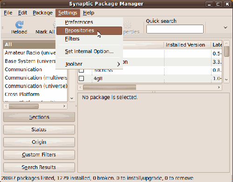This screenshot has height=182, width=233.
Task: Choose Preferences from the Settings menu
Action: (x=89, y=22)
